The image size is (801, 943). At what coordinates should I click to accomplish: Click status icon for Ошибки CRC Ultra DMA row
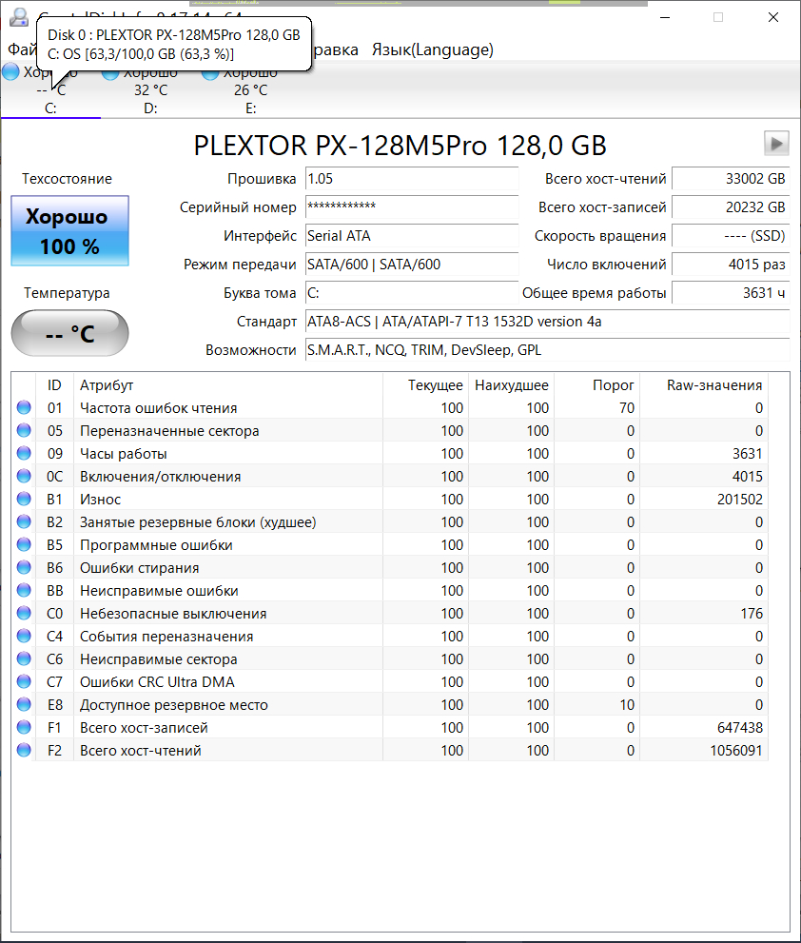coord(24,682)
